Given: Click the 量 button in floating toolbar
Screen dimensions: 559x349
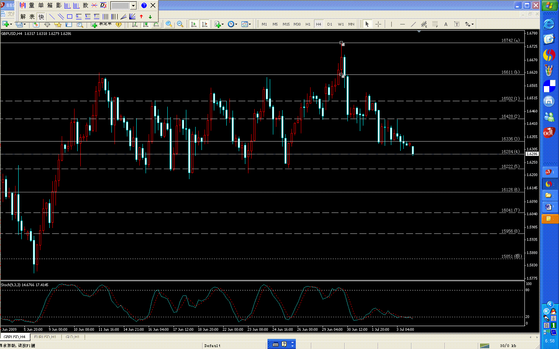Looking at the screenshot, I should click(x=31, y=5).
